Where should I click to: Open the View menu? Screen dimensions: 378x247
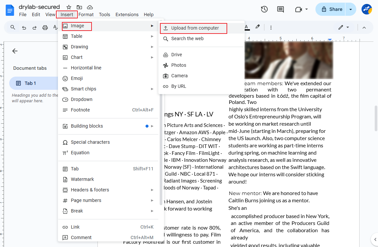[50, 14]
